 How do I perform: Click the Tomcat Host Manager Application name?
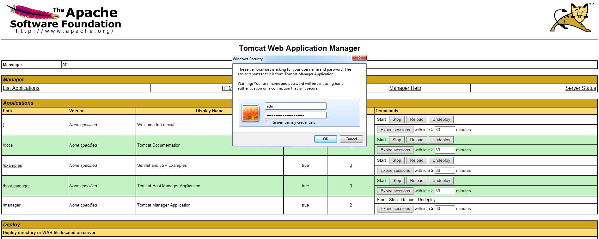point(169,186)
